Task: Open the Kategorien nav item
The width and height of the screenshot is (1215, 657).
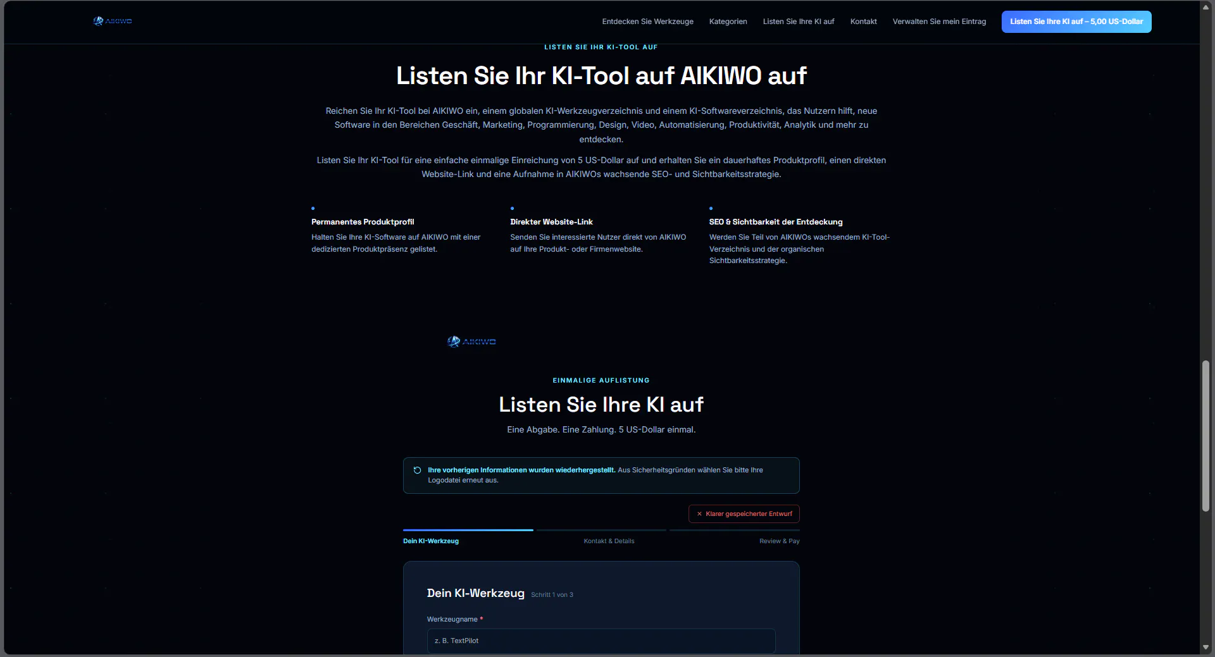Action: (728, 21)
